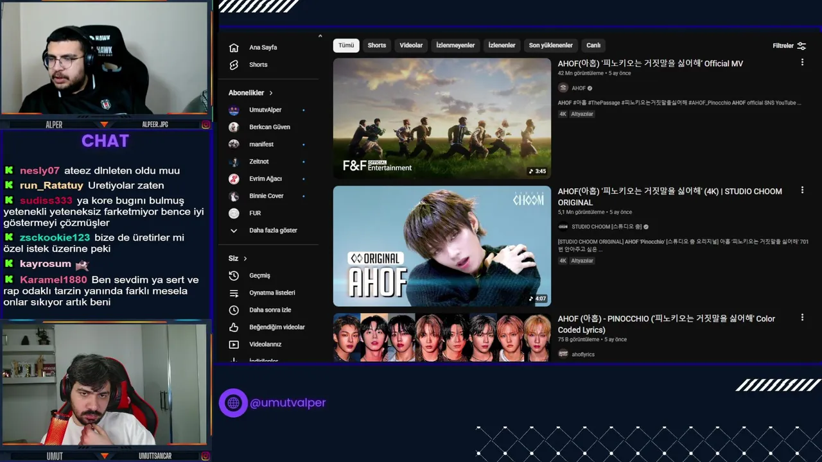The height and width of the screenshot is (462, 822).
Task: Expand Daha fazla göster subscriptions list
Action: tap(263, 230)
